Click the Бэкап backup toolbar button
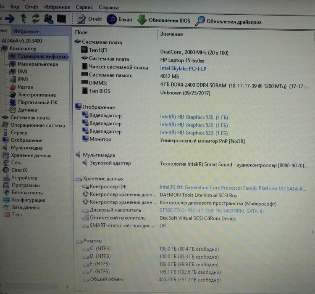This screenshot has width=315, height=294. [x=119, y=19]
